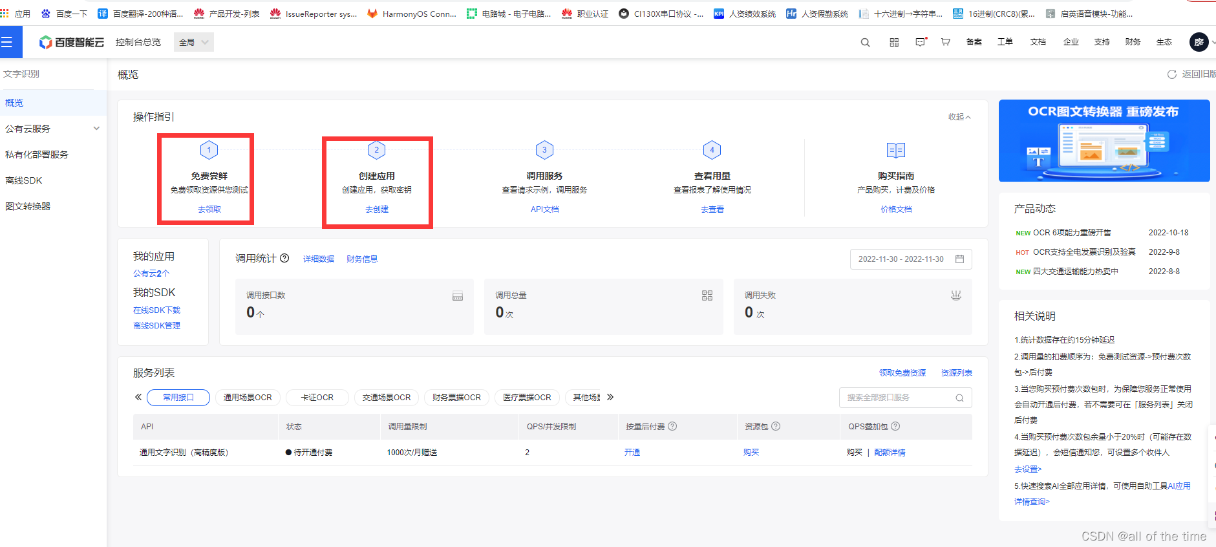This screenshot has height=547, width=1216.
Task: Click the step 3 调用服务 icon
Action: point(544,150)
